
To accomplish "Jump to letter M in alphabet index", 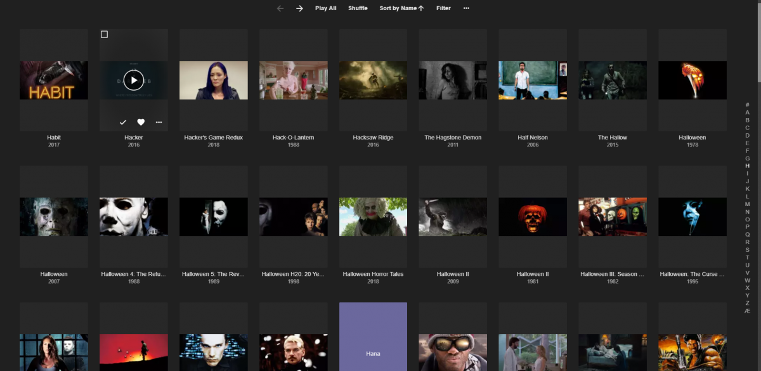I will click(x=747, y=204).
